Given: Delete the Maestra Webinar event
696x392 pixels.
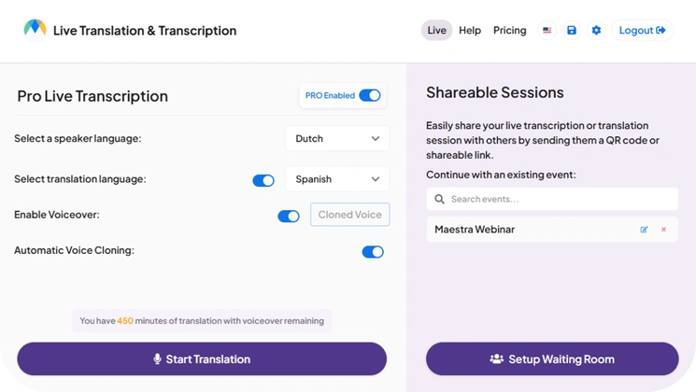Looking at the screenshot, I should tap(664, 230).
